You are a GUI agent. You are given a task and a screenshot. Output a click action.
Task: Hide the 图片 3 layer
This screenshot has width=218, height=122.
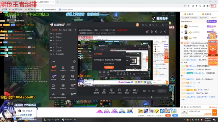coord(51,37)
